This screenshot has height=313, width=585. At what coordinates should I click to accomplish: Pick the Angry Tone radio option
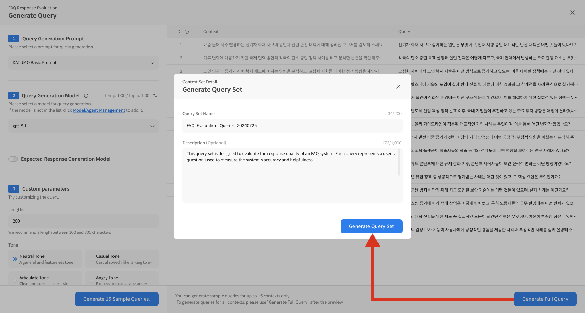(x=91, y=280)
